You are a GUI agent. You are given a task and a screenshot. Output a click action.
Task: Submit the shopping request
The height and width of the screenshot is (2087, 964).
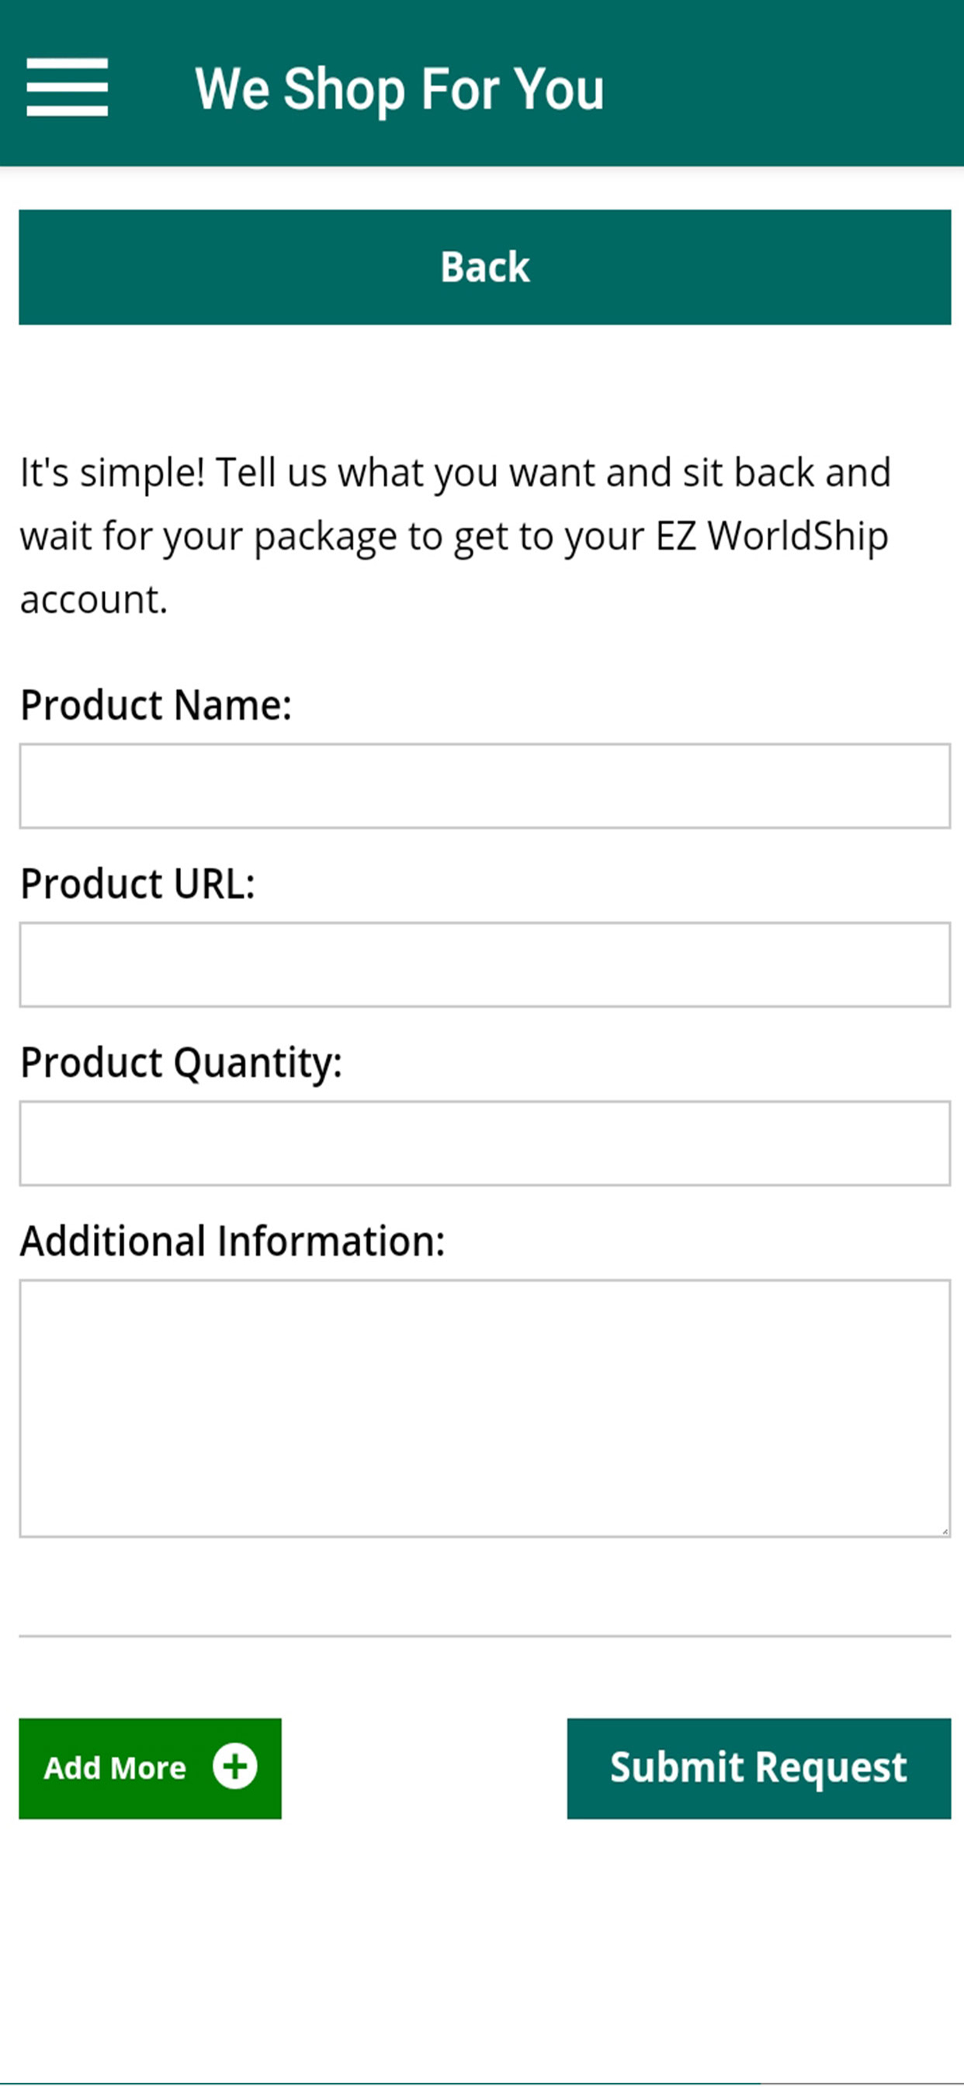click(x=758, y=1768)
